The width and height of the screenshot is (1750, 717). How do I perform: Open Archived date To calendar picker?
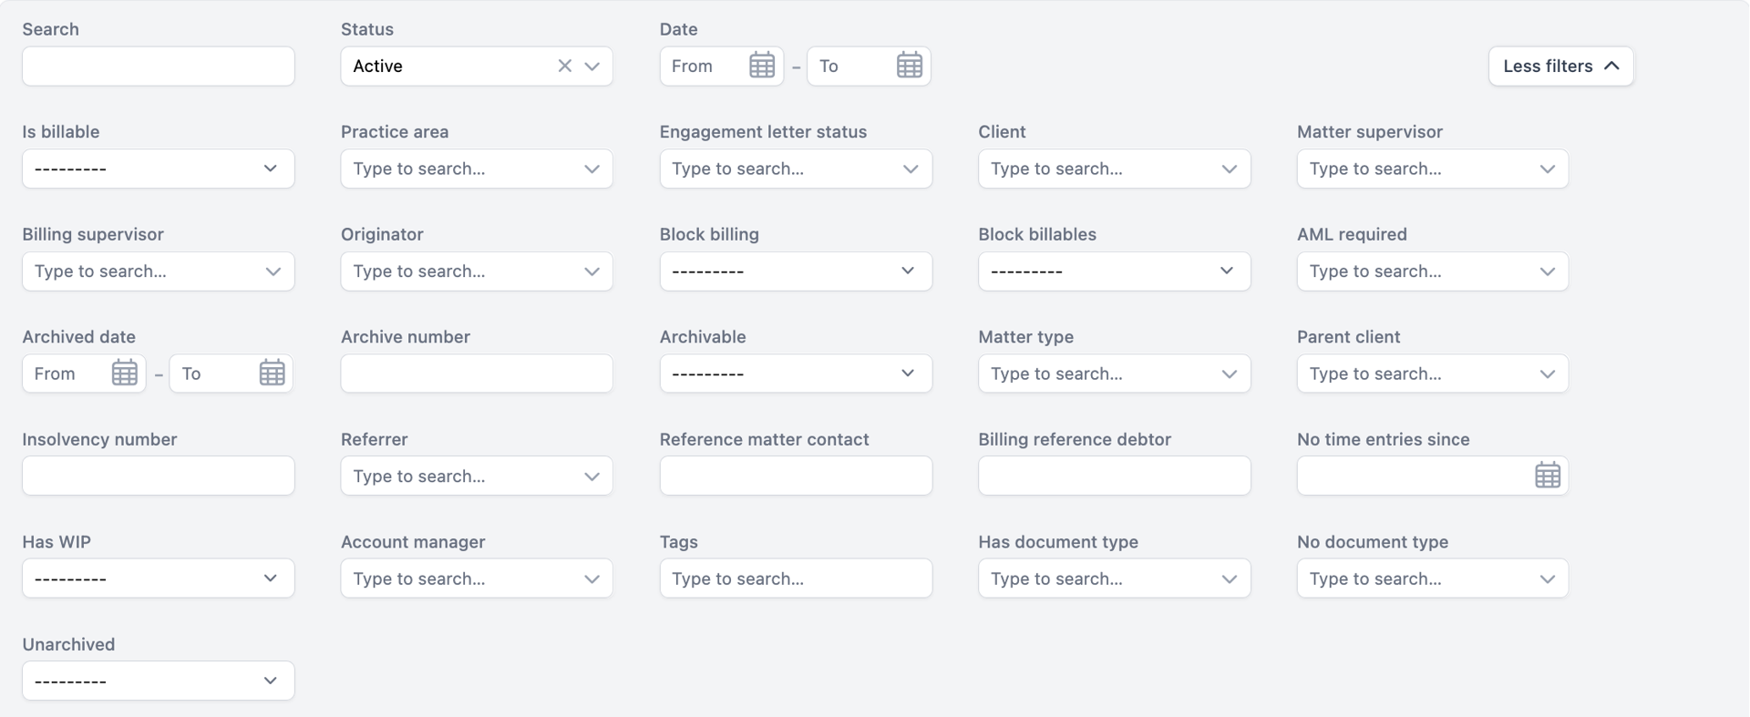point(273,373)
